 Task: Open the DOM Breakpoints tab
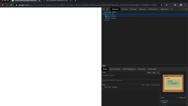tap(129, 69)
